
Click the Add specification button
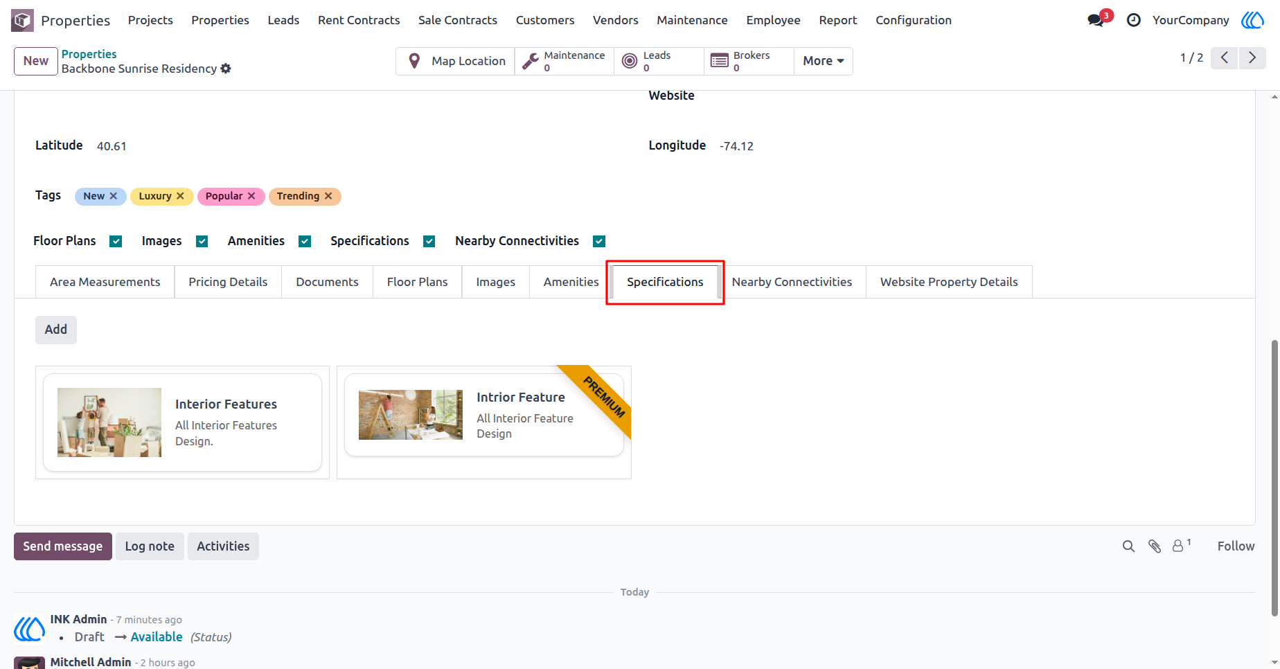56,330
